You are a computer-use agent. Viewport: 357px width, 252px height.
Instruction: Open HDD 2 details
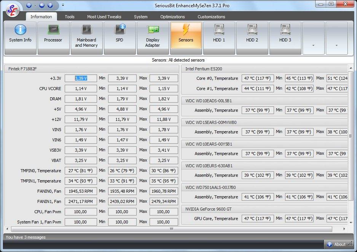pos(252,38)
